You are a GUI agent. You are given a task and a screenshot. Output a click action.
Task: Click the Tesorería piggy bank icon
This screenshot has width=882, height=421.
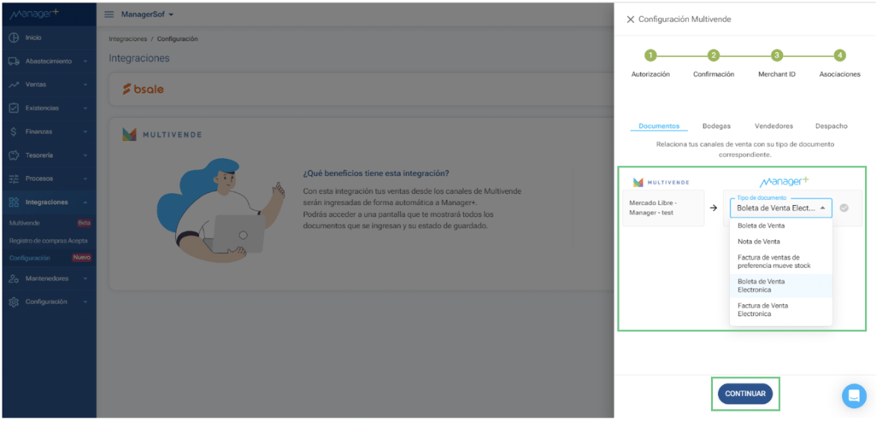tap(15, 155)
